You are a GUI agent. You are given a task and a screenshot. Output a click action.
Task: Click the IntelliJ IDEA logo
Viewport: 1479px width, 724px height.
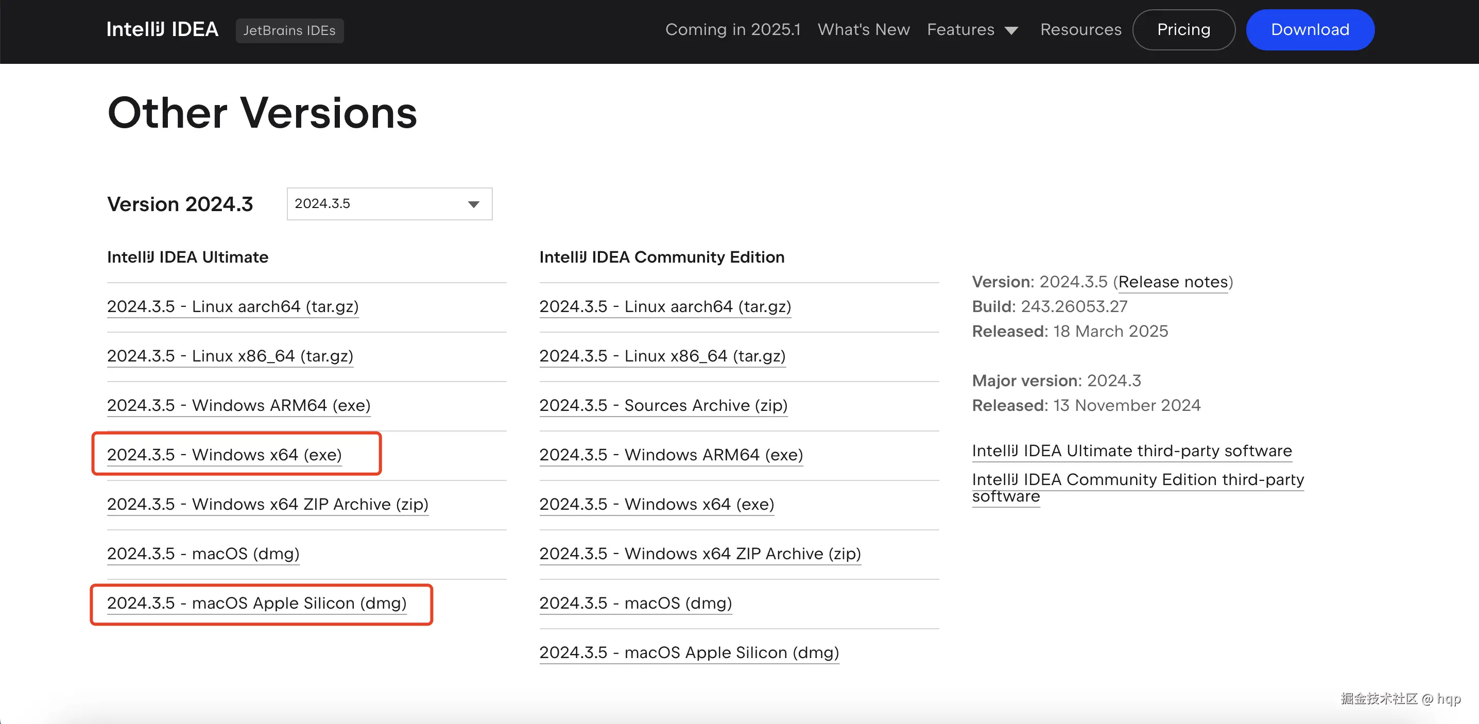tap(162, 30)
